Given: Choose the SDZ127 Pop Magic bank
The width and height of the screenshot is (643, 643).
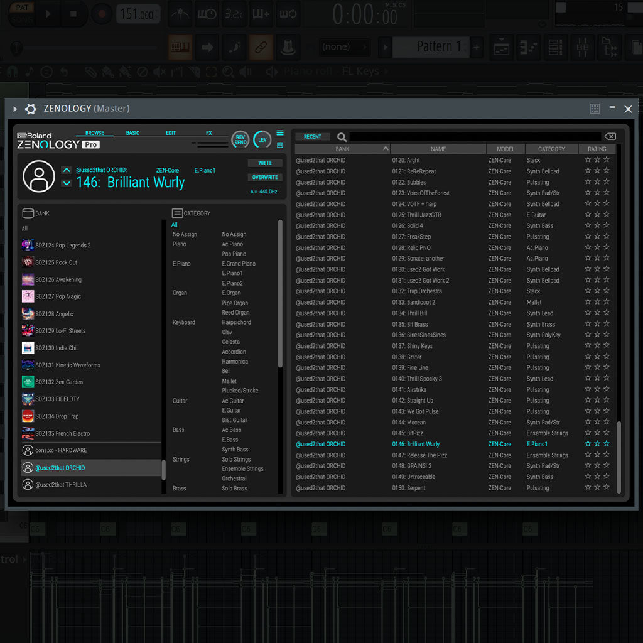Looking at the screenshot, I should coord(58,296).
